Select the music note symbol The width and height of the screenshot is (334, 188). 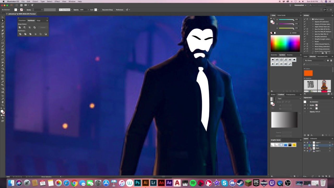pyautogui.click(x=285, y=60)
